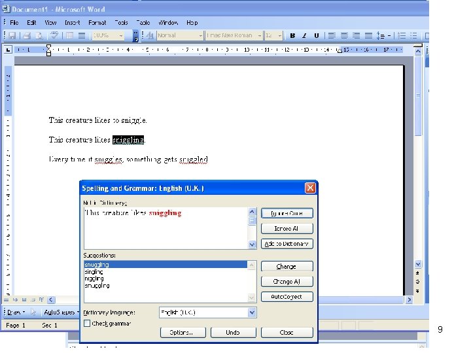This screenshot has height=353, width=471.
Task: Align text left
Action: tap(332, 36)
